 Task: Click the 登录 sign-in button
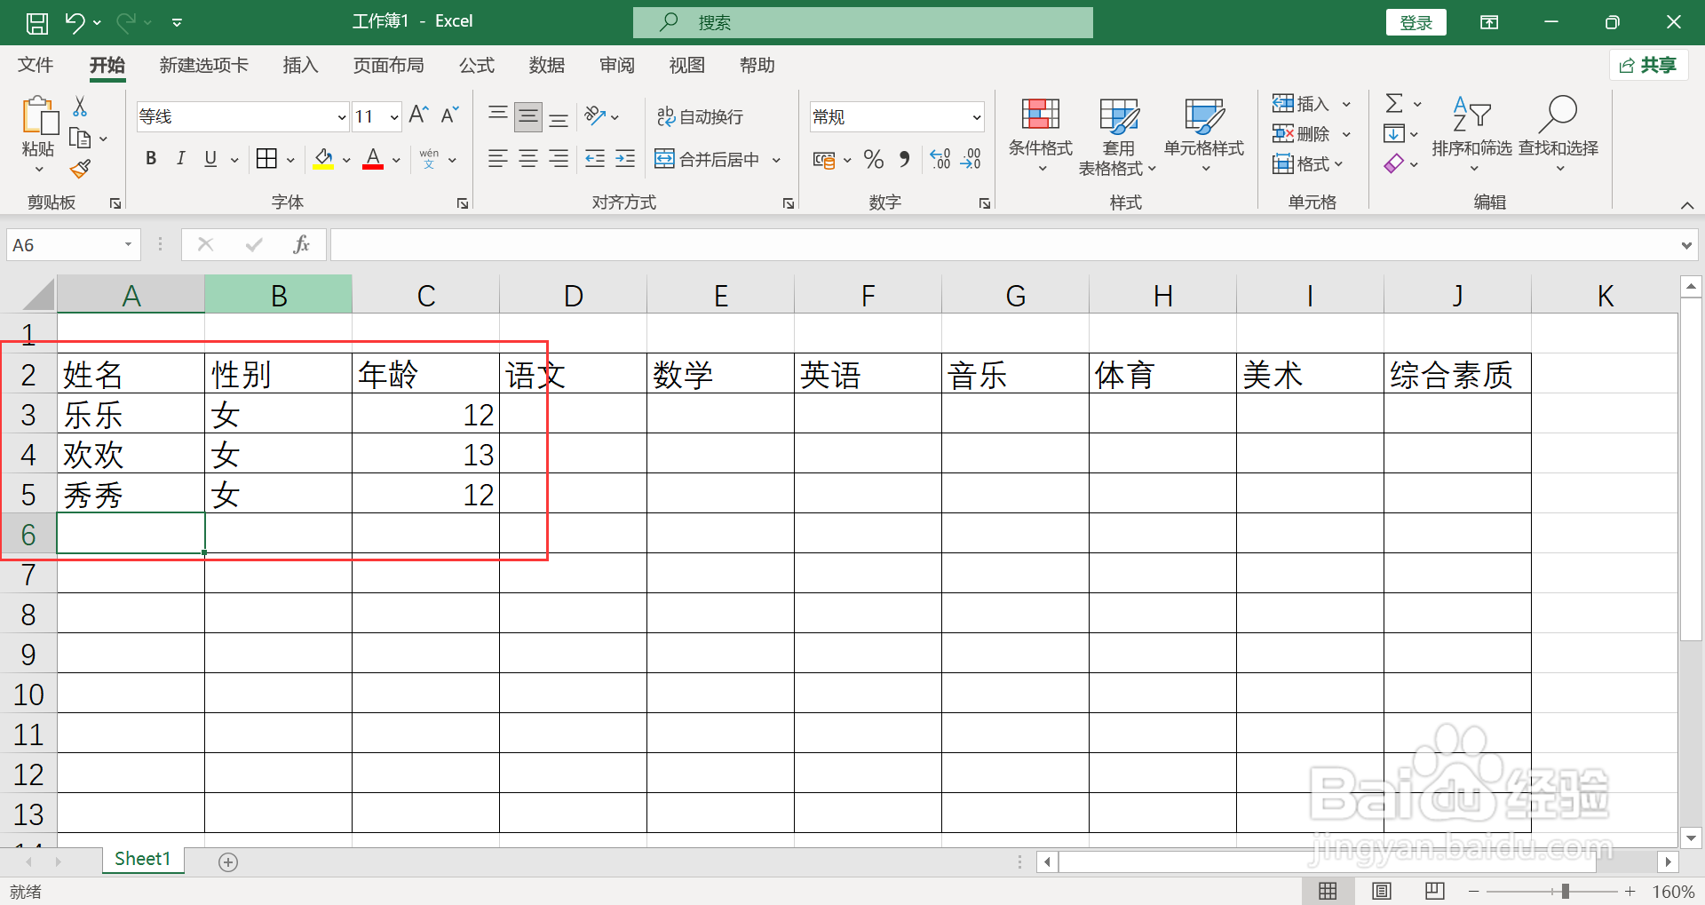(1416, 22)
